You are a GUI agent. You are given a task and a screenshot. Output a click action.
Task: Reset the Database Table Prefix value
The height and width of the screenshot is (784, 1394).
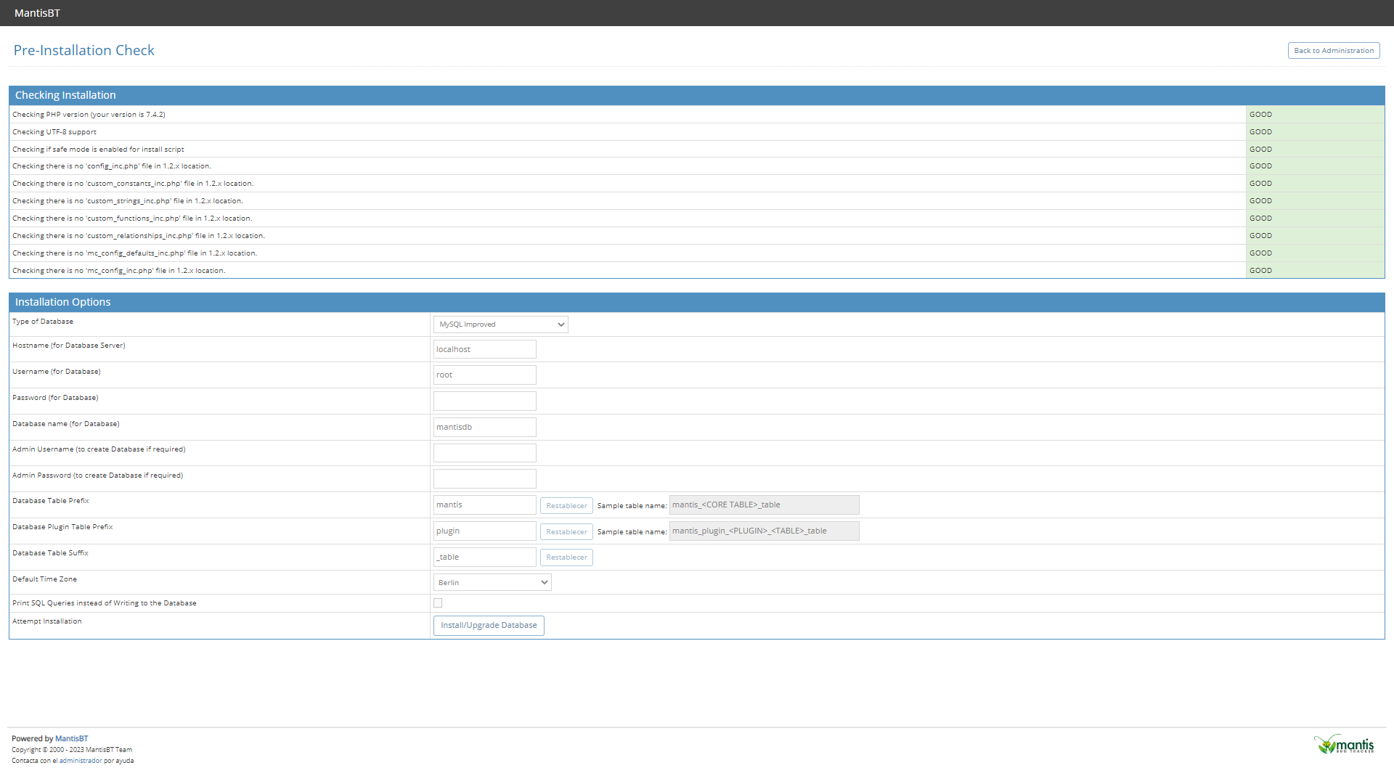pyautogui.click(x=566, y=506)
